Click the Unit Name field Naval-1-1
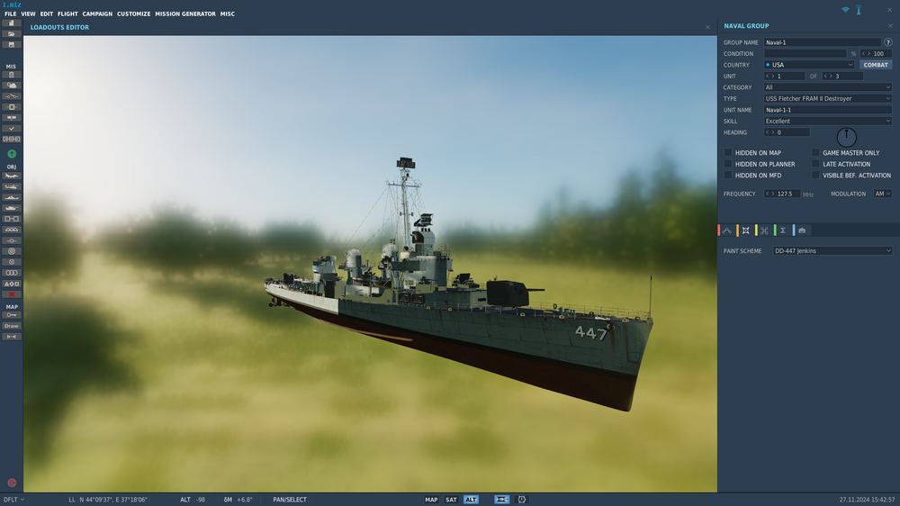The image size is (900, 506). point(828,110)
